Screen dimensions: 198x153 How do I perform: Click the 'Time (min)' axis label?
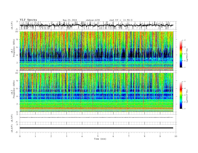coord(100,139)
